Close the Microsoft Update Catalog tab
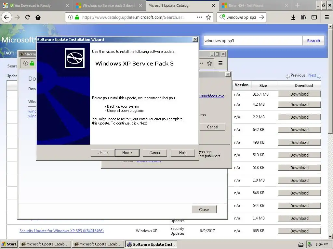 213,6
